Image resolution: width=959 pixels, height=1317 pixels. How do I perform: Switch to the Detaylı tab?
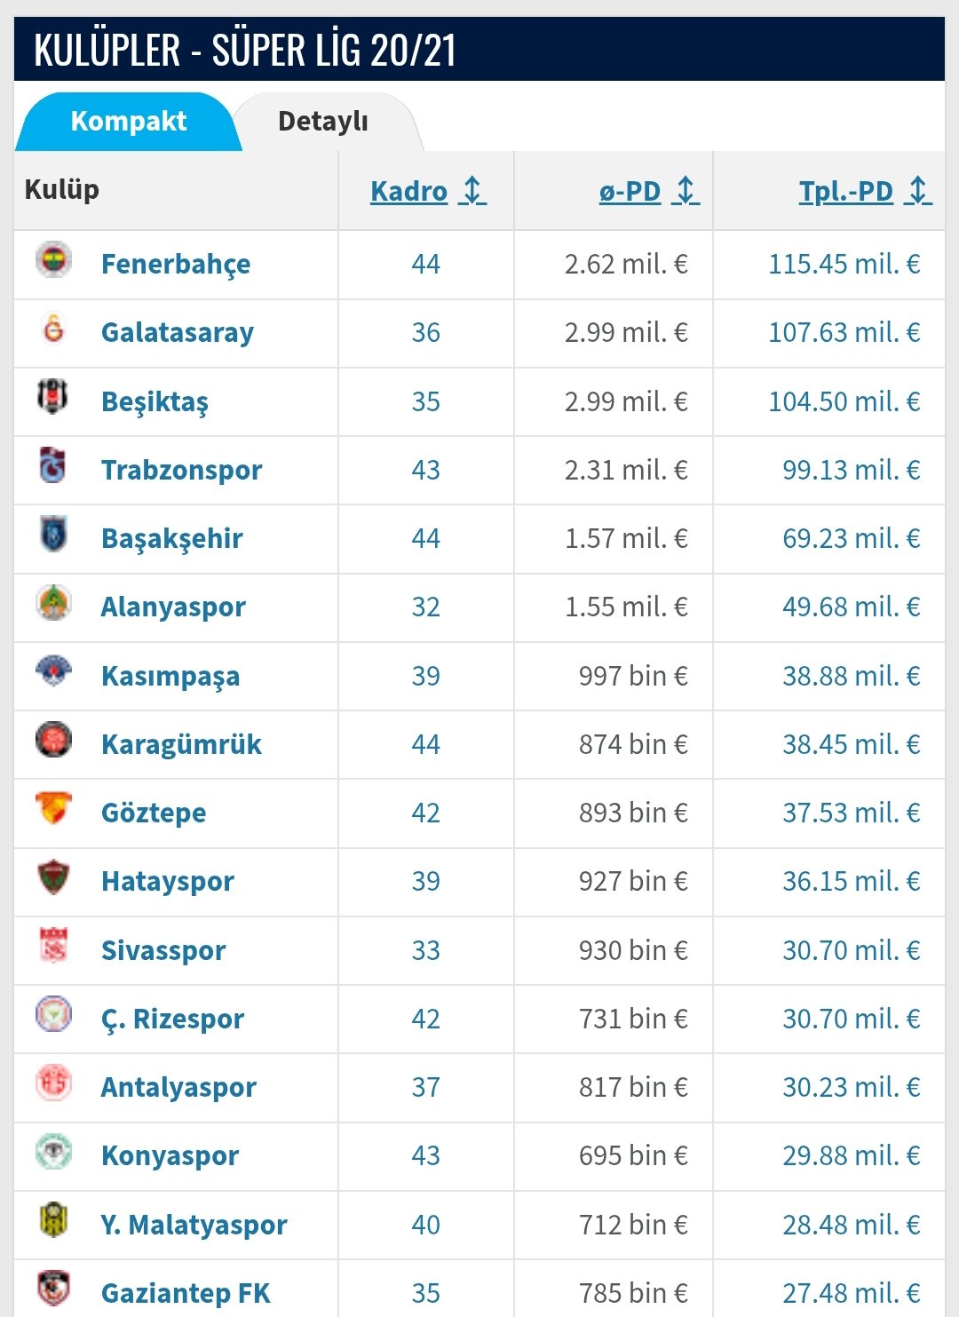pyautogui.click(x=323, y=122)
